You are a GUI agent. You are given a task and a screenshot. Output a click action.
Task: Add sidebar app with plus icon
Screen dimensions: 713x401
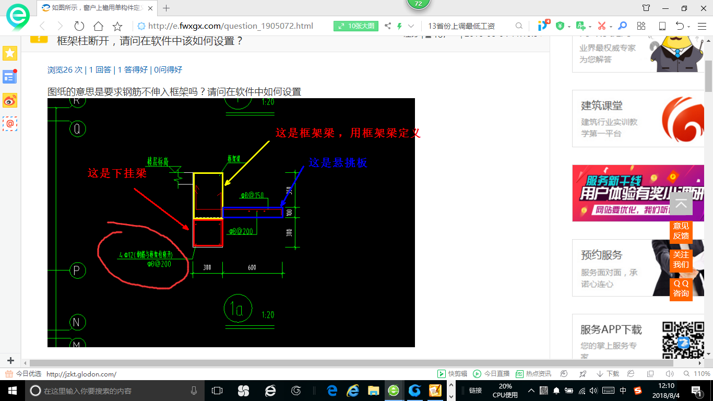point(10,360)
